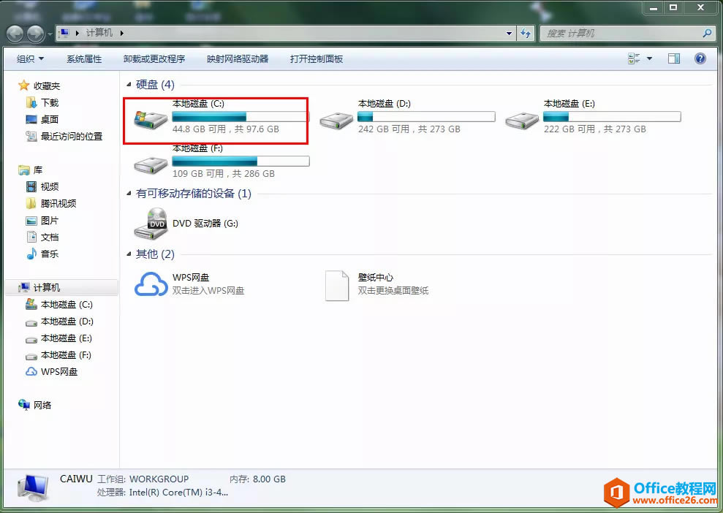Refresh the address bar location
This screenshot has height=513, width=723.
(x=525, y=33)
